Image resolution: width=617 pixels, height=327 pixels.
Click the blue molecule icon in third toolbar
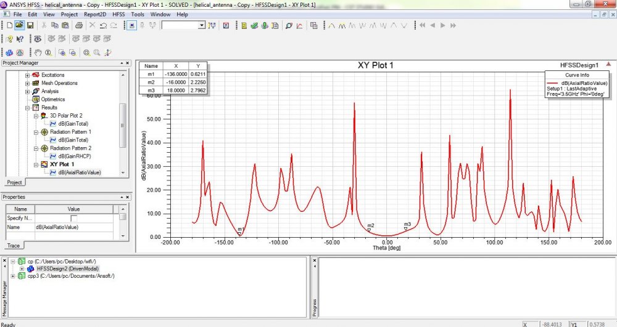click(9, 52)
